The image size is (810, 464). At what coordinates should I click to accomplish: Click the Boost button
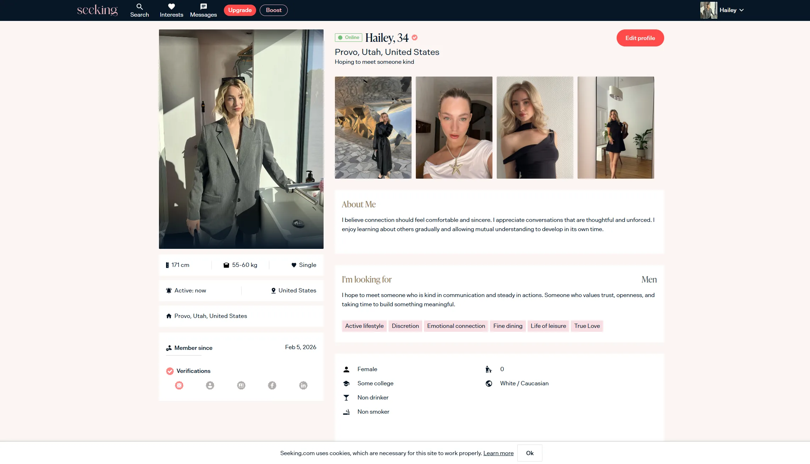(274, 10)
